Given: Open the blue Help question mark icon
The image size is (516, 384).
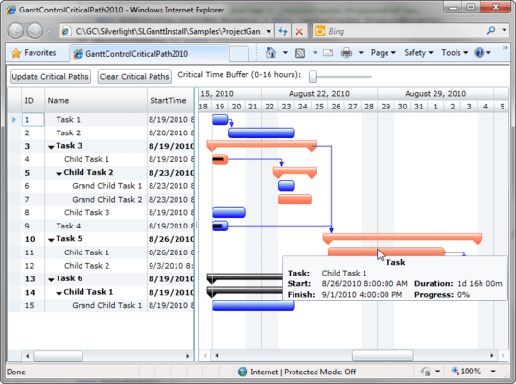Looking at the screenshot, I should click(480, 53).
